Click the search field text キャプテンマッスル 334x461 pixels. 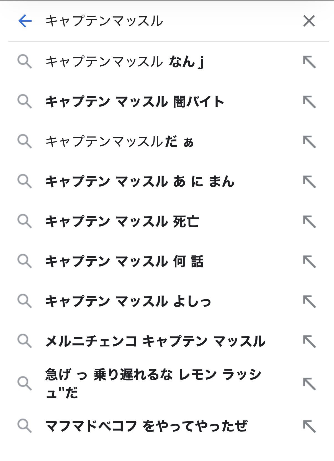[x=104, y=21]
